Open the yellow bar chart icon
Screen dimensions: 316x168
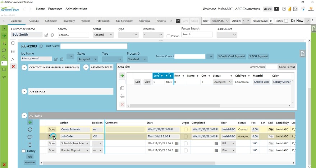click(x=290, y=9)
